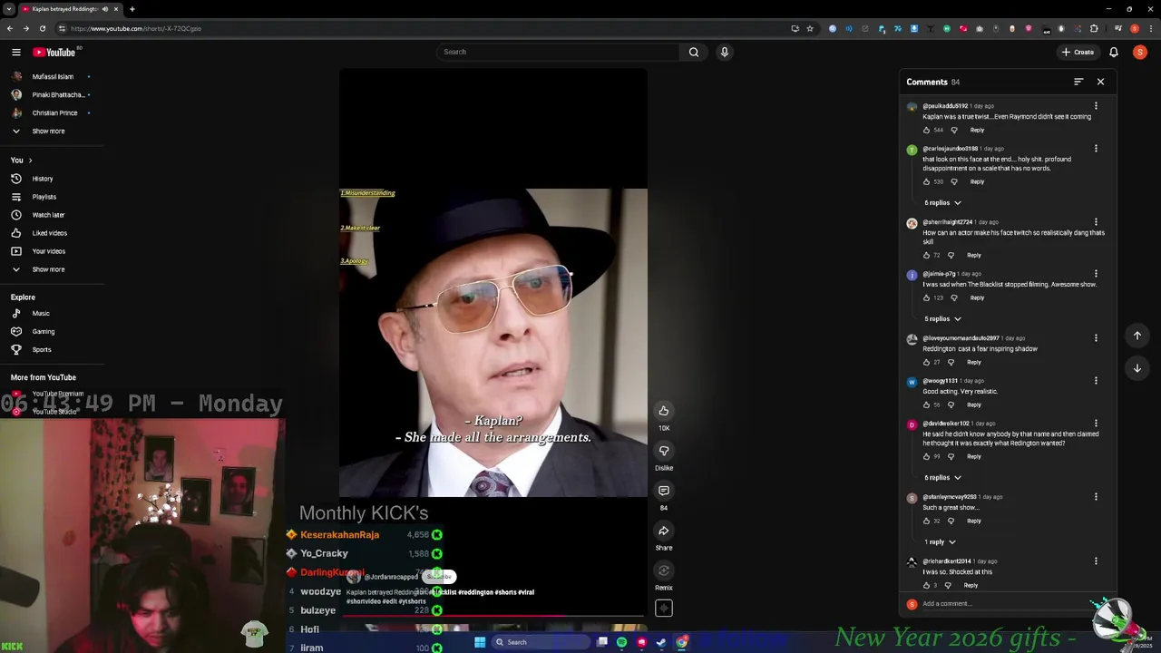
Task: Expand 5 replies under the @jaimie-p7g comment
Action: pyautogui.click(x=942, y=318)
